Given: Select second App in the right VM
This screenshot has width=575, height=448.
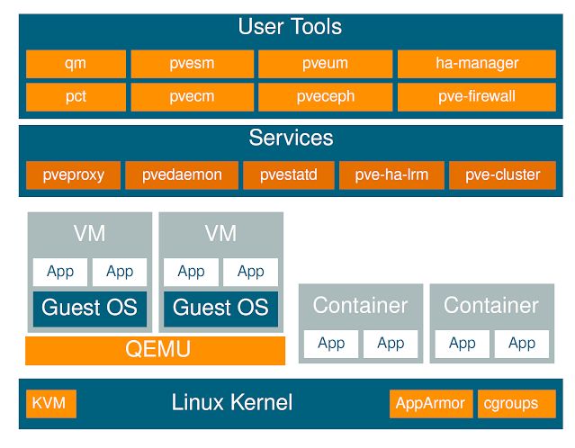Looking at the screenshot, I should (x=250, y=272).
